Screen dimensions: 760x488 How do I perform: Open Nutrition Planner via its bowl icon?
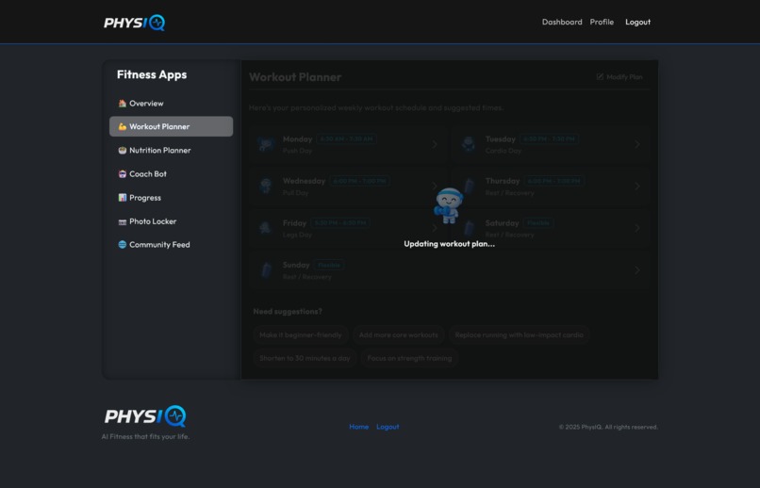(123, 150)
